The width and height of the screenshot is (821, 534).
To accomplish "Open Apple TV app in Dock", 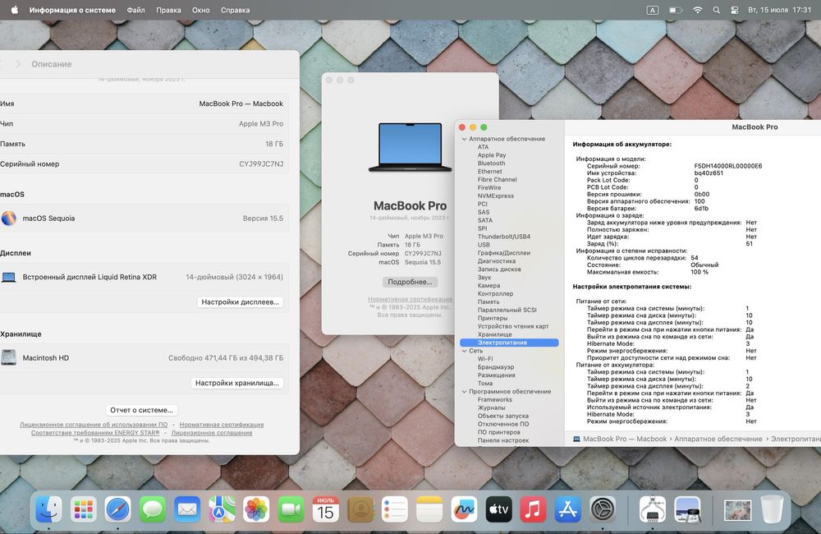I will coord(498,509).
